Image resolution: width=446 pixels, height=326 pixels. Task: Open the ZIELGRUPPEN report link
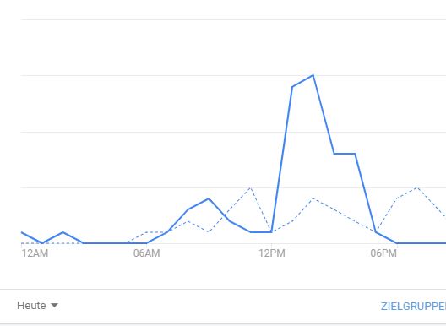pyautogui.click(x=413, y=307)
